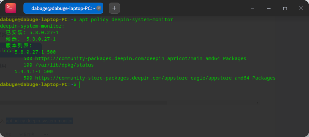Viewport: 309px width, 137px height.
Task: Click the highlighted apt policy text below terminal
Action: (39, 121)
